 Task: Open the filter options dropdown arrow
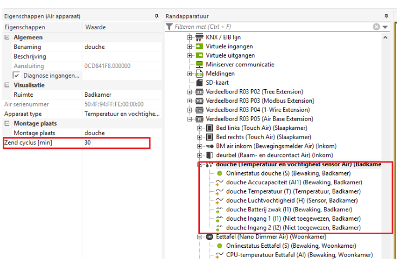coord(385,27)
